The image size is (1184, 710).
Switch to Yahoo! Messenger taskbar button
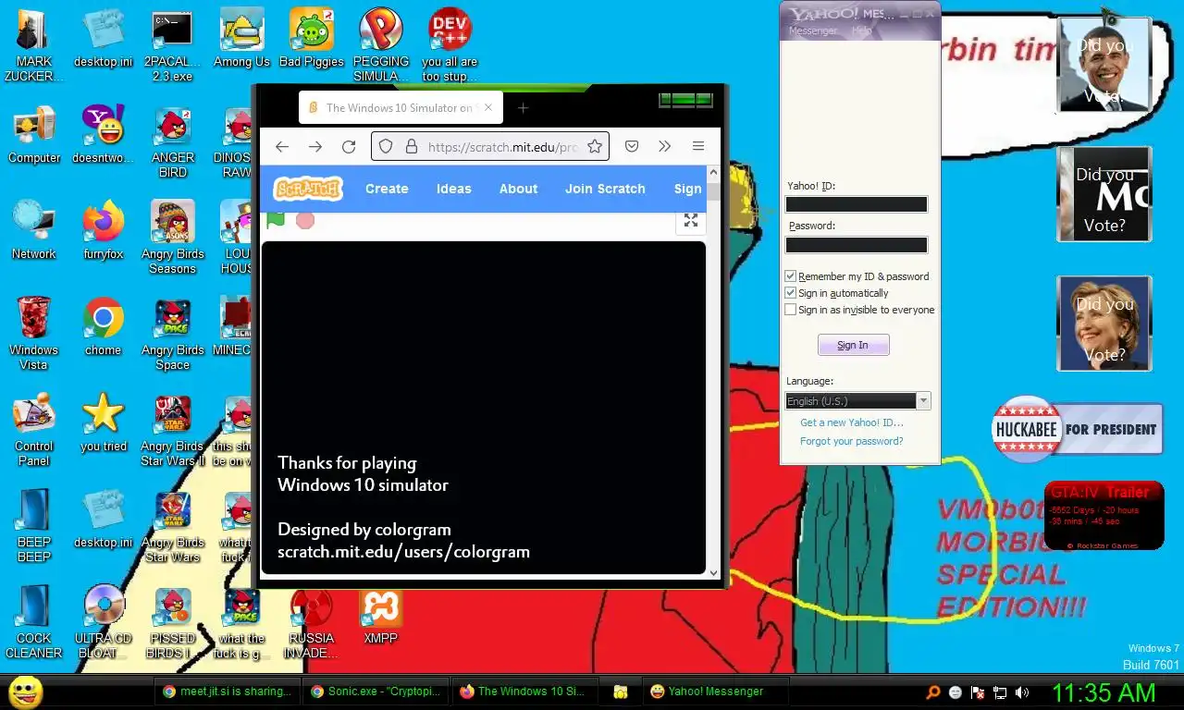715,692
